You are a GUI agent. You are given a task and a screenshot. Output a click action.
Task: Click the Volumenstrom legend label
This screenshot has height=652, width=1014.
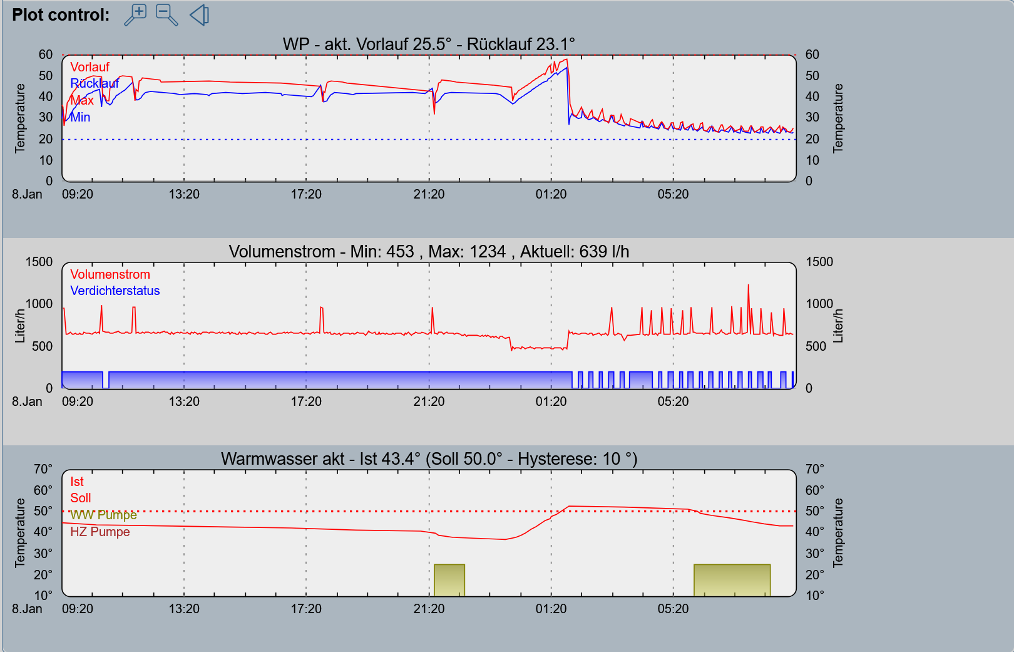pyautogui.click(x=110, y=274)
